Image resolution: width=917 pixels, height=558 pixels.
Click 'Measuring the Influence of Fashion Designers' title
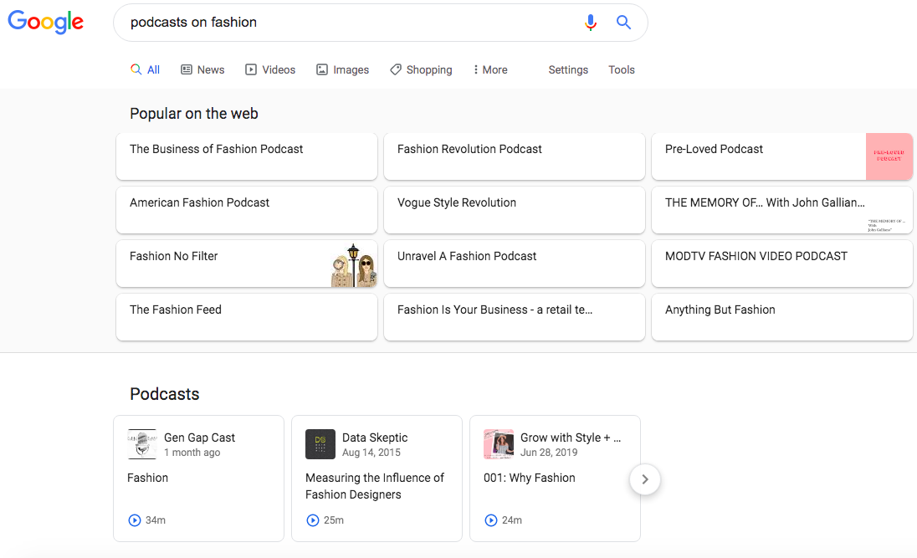pyautogui.click(x=375, y=486)
